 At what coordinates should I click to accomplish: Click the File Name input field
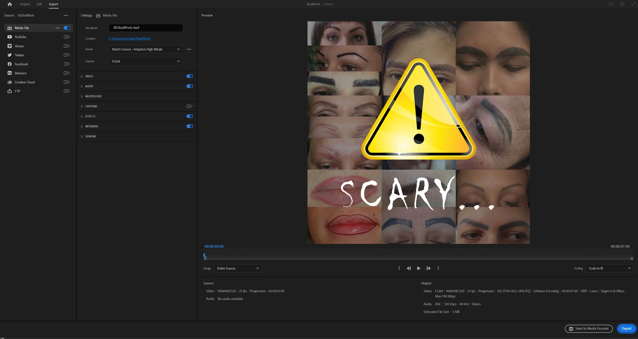click(146, 28)
